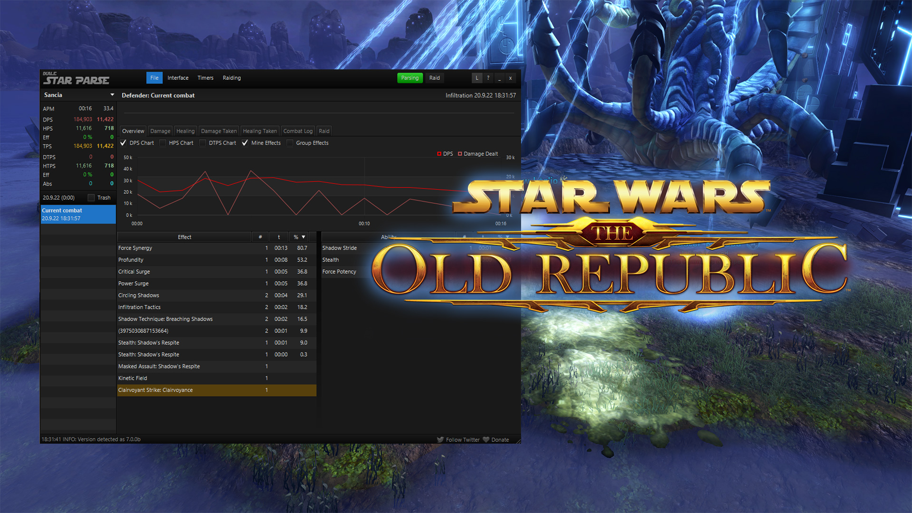This screenshot has height=513, width=912.
Task: Minimize the Star Parse window
Action: [x=499, y=78]
